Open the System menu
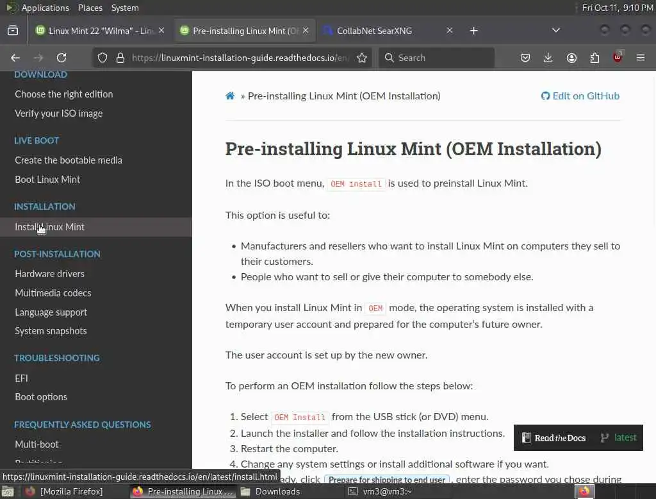 tap(125, 8)
